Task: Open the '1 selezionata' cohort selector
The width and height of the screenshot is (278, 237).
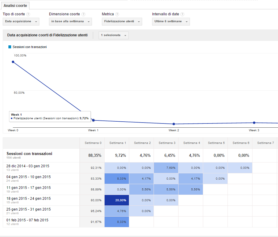Action: coord(113,35)
